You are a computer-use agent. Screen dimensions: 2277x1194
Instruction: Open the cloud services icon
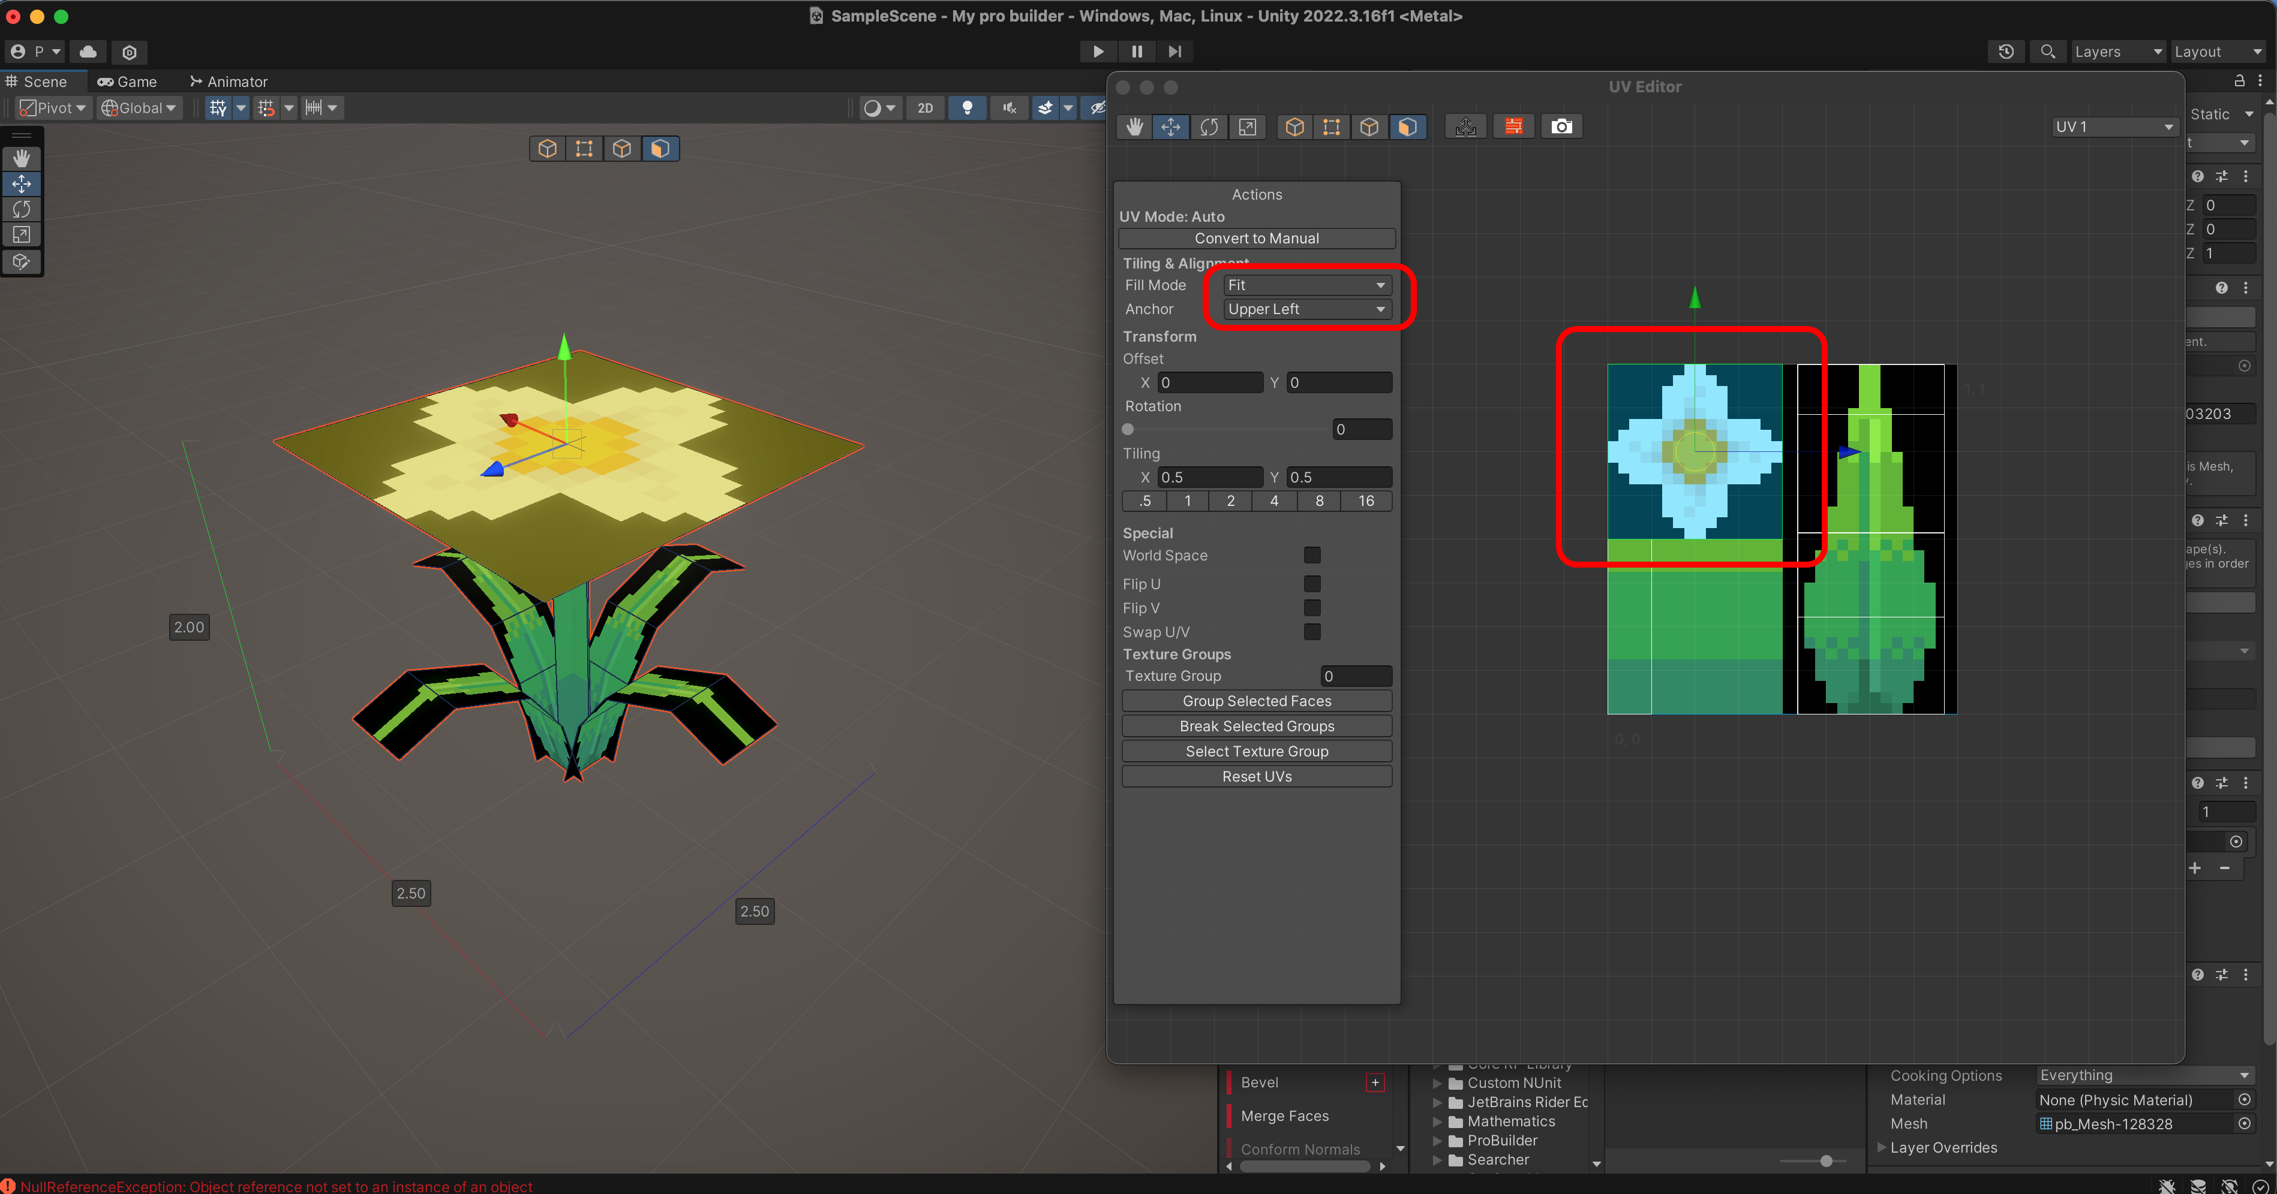[x=88, y=52]
